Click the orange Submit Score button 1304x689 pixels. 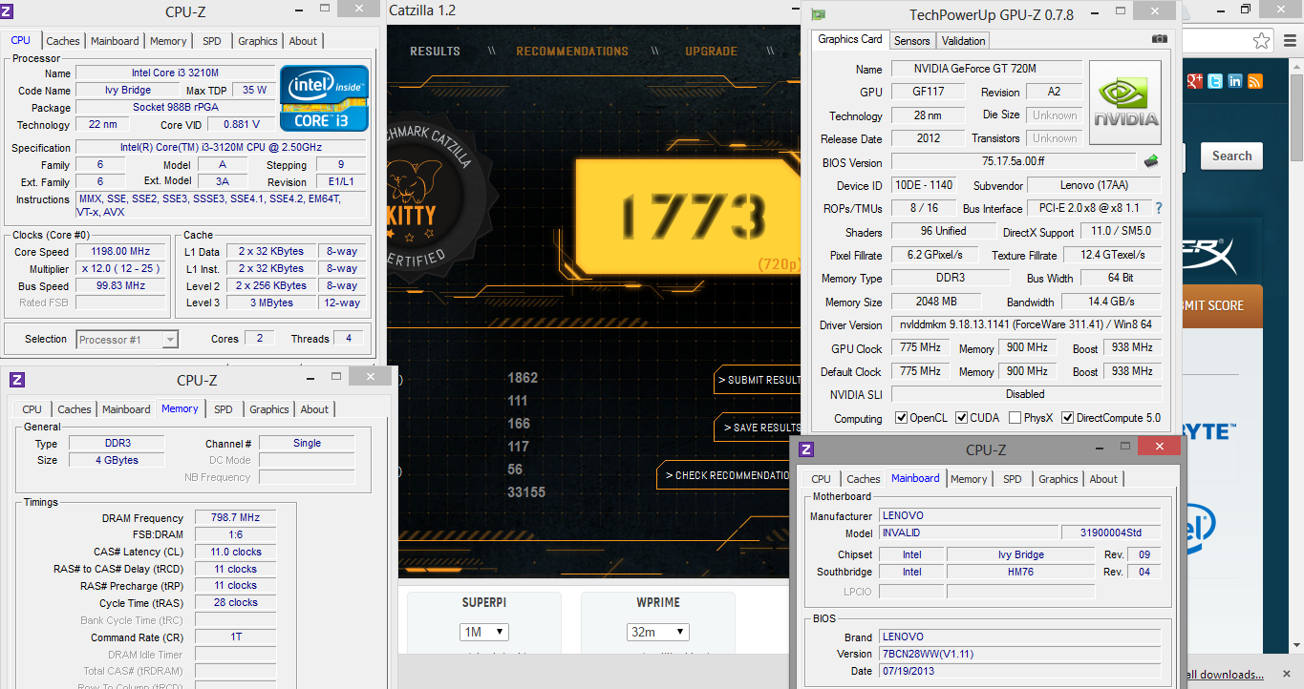1222,305
